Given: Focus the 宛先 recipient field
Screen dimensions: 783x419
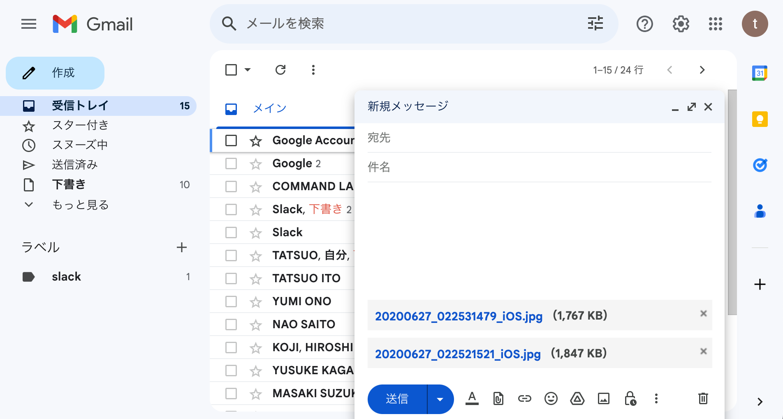Looking at the screenshot, I should [x=539, y=138].
